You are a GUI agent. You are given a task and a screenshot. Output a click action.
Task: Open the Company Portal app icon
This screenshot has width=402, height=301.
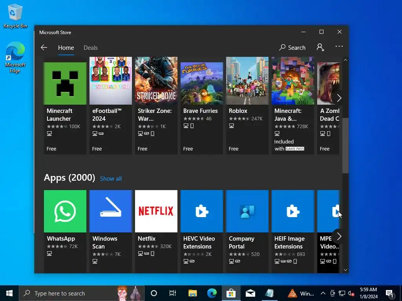(247, 211)
